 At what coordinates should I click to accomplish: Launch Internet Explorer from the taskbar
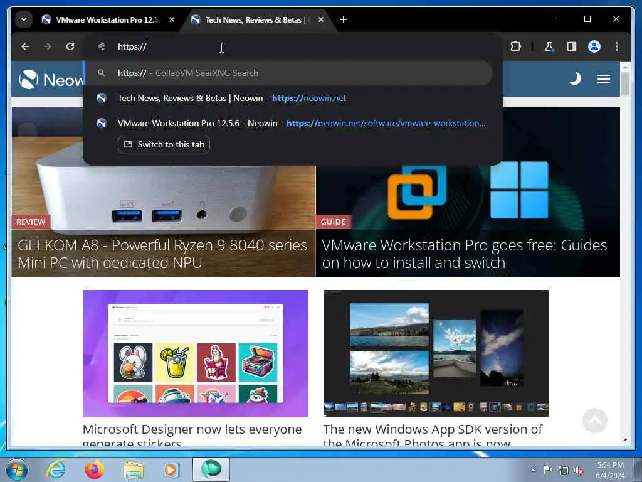pyautogui.click(x=56, y=469)
